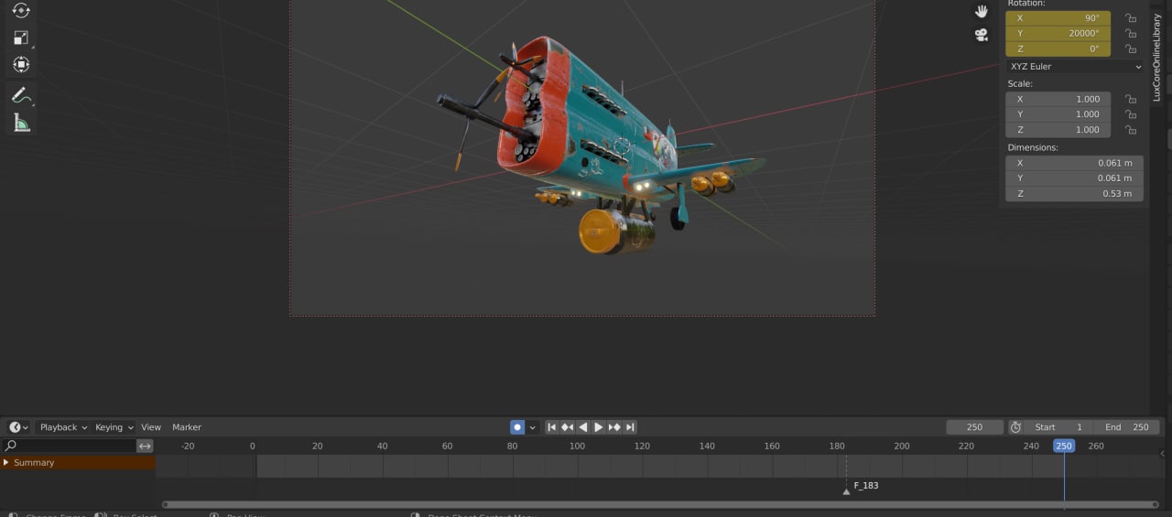Viewport: 1172px width, 517px height.
Task: Click frame number 0 on timeline ruler
Action: [x=253, y=446]
